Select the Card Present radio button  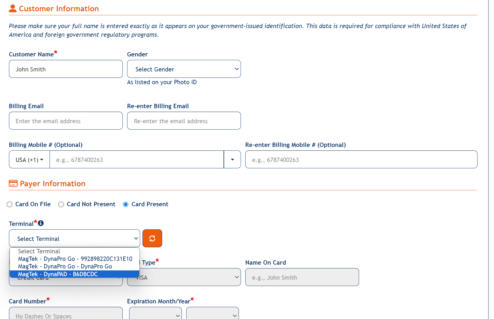click(x=126, y=204)
